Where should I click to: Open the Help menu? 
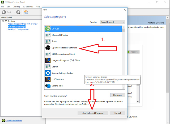(38, 7)
